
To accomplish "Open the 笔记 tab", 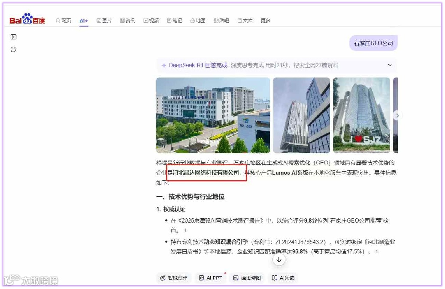I will point(175,21).
